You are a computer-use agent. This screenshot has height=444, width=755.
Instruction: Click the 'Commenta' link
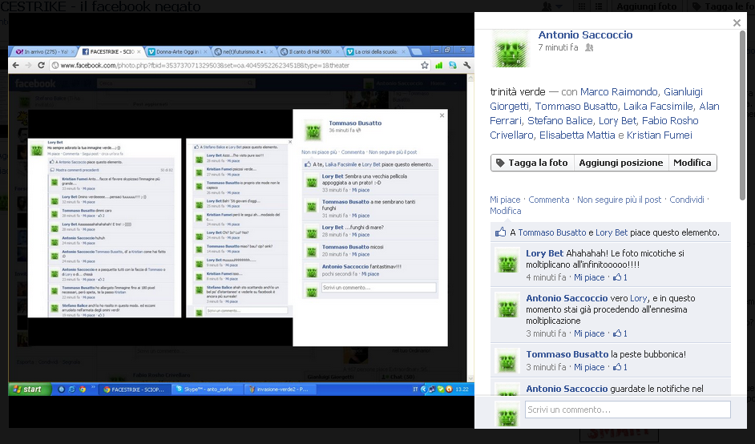[x=548, y=200]
